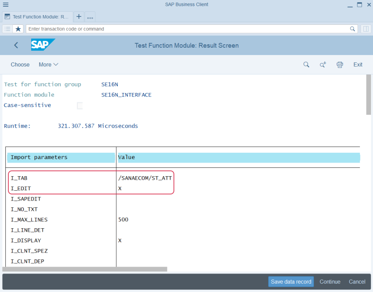
Task: Click the Save data record button
Action: [291, 282]
